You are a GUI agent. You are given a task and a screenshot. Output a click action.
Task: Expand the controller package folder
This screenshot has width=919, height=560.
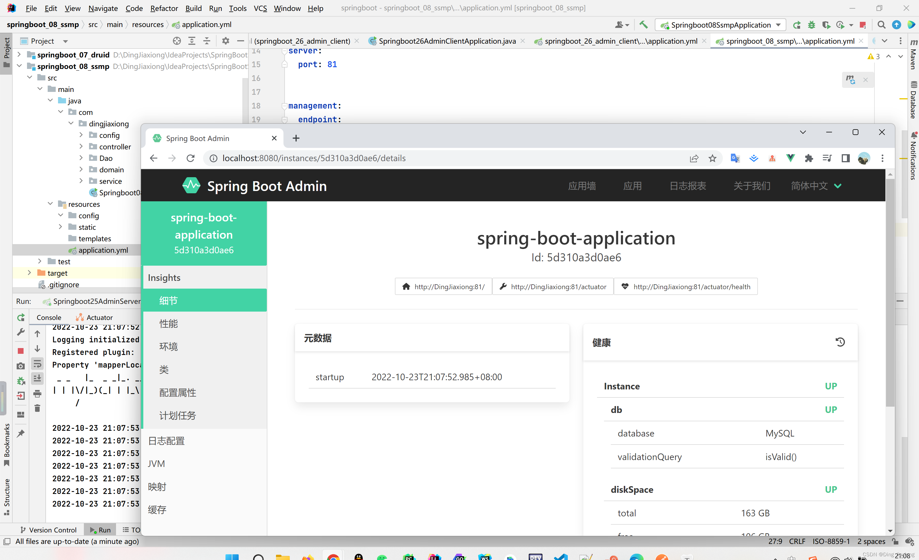pos(81,146)
